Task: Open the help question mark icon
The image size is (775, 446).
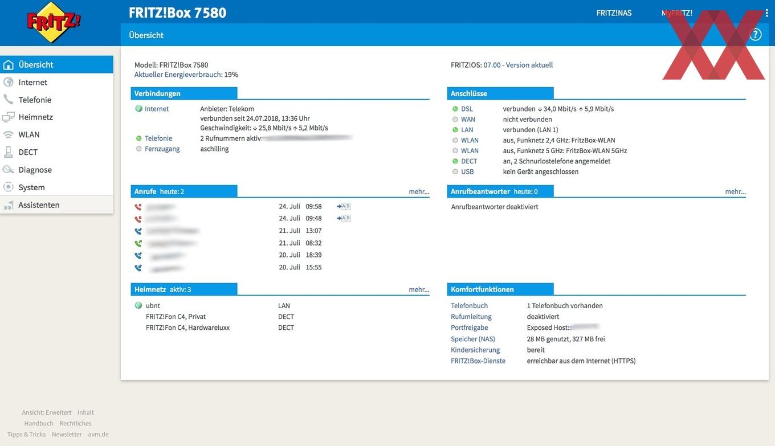Action: (x=756, y=35)
